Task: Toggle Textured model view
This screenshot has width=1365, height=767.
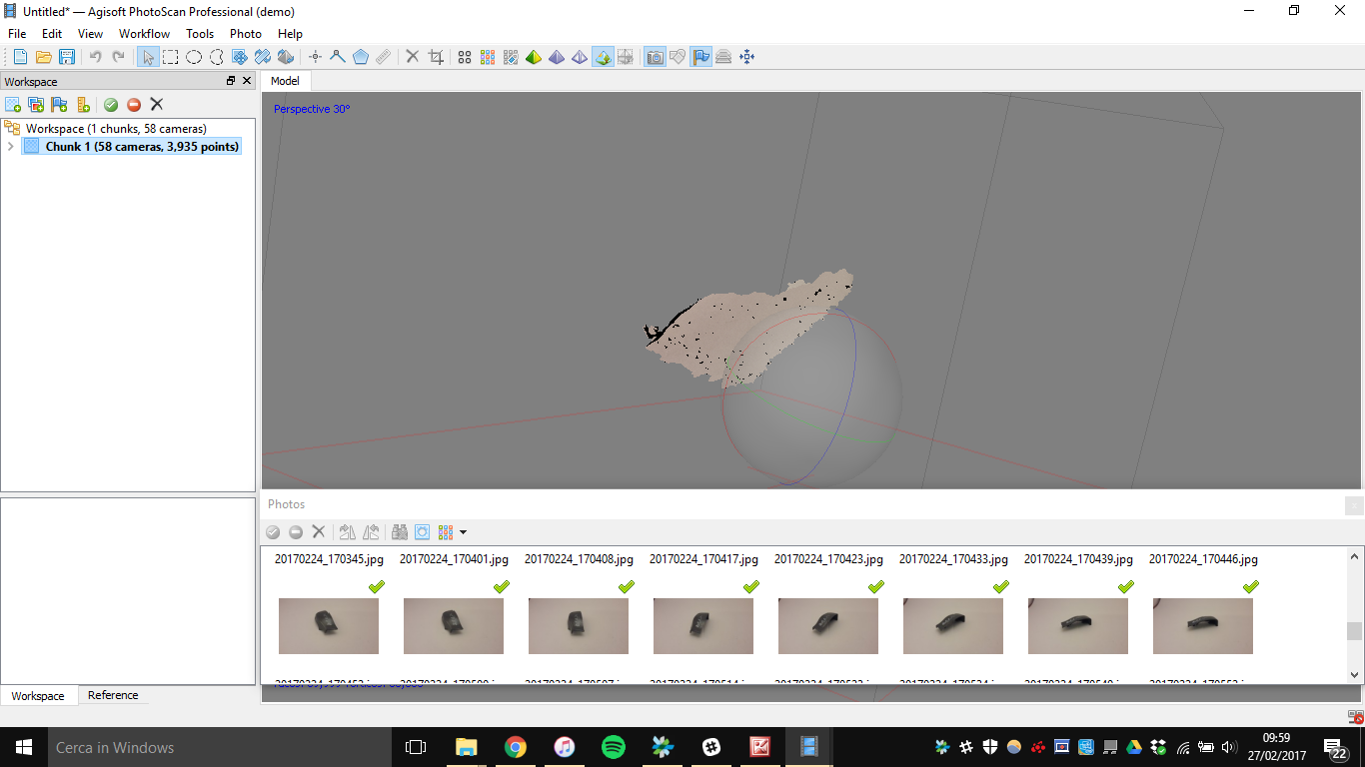Action: pos(603,57)
